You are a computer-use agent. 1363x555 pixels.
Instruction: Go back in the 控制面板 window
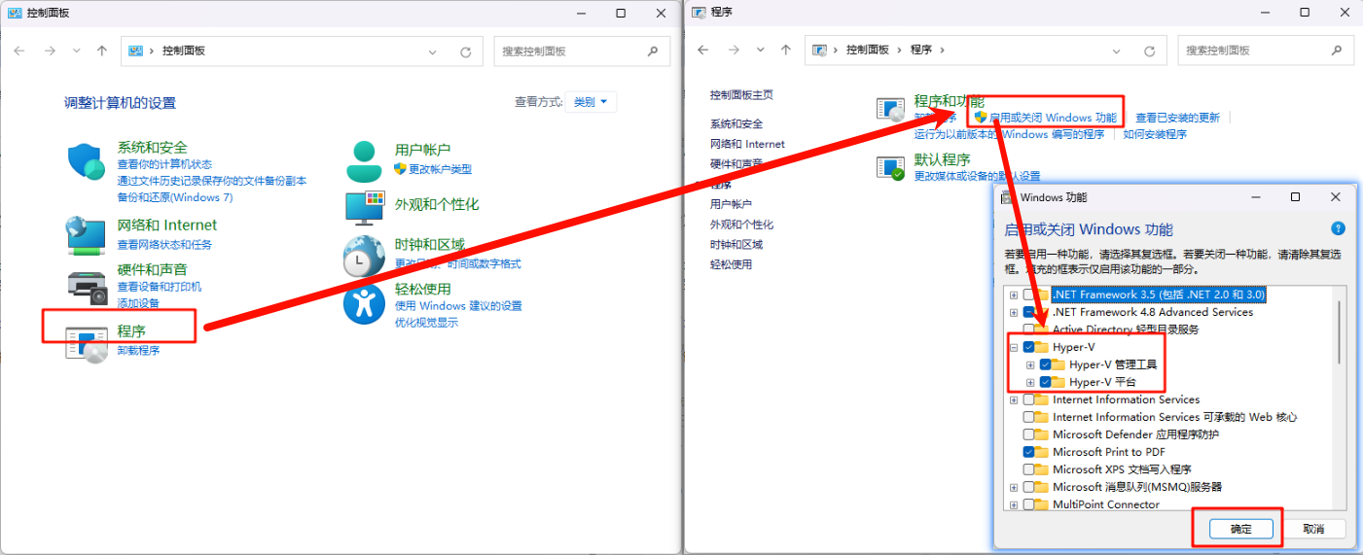19,51
